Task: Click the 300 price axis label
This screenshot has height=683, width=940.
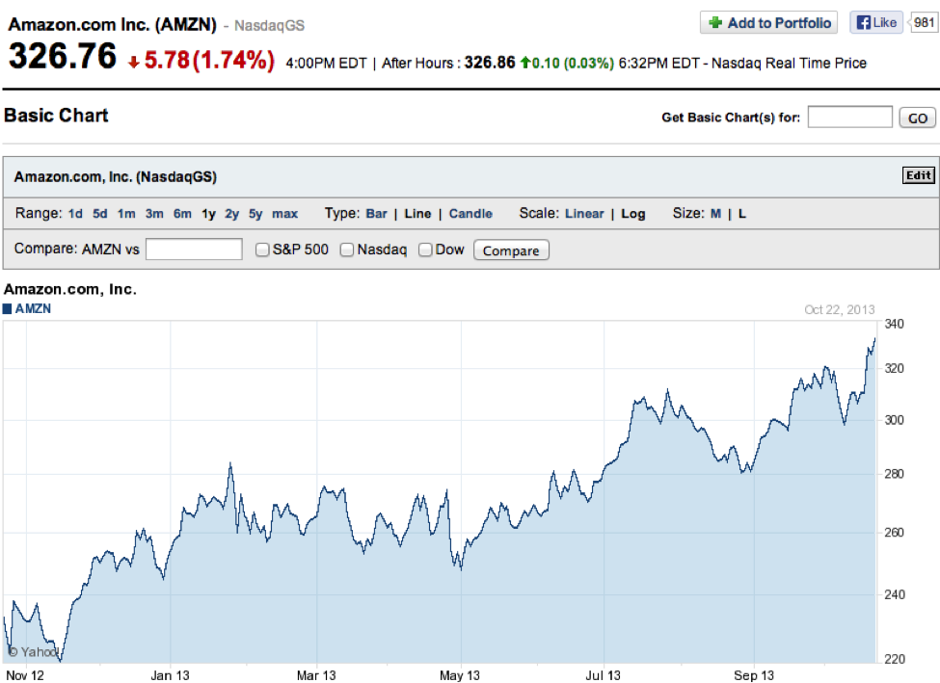Action: click(894, 420)
